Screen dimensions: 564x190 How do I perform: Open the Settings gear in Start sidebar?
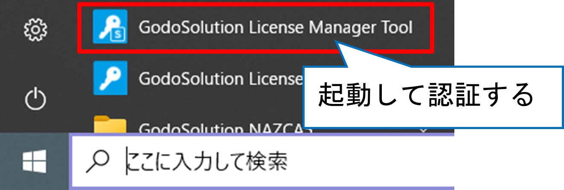tap(36, 29)
